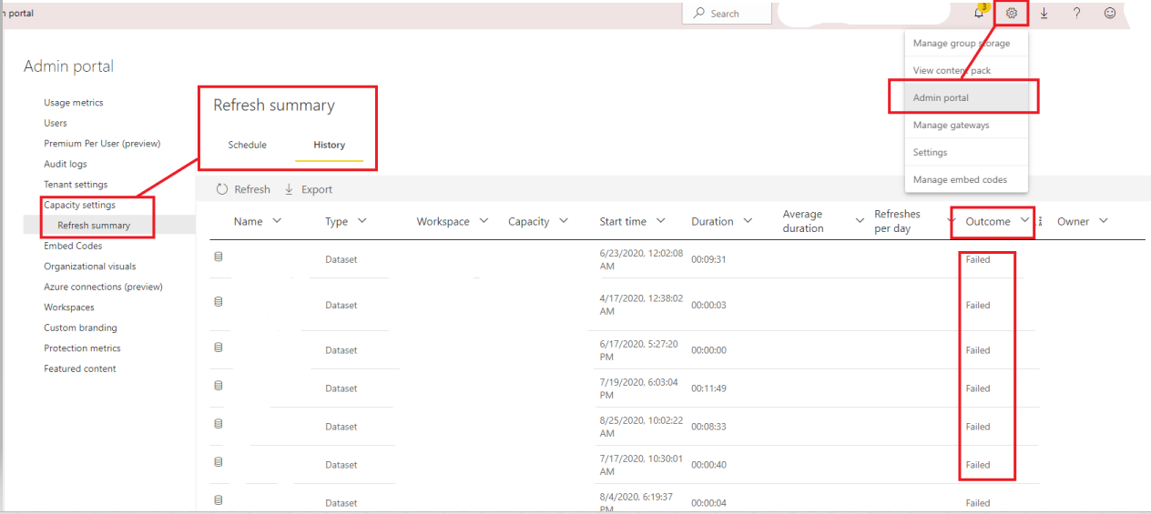Screen dimensions: 1151x514
Task: Click dataset icon for 8/25/2020 row
Action: pos(218,424)
